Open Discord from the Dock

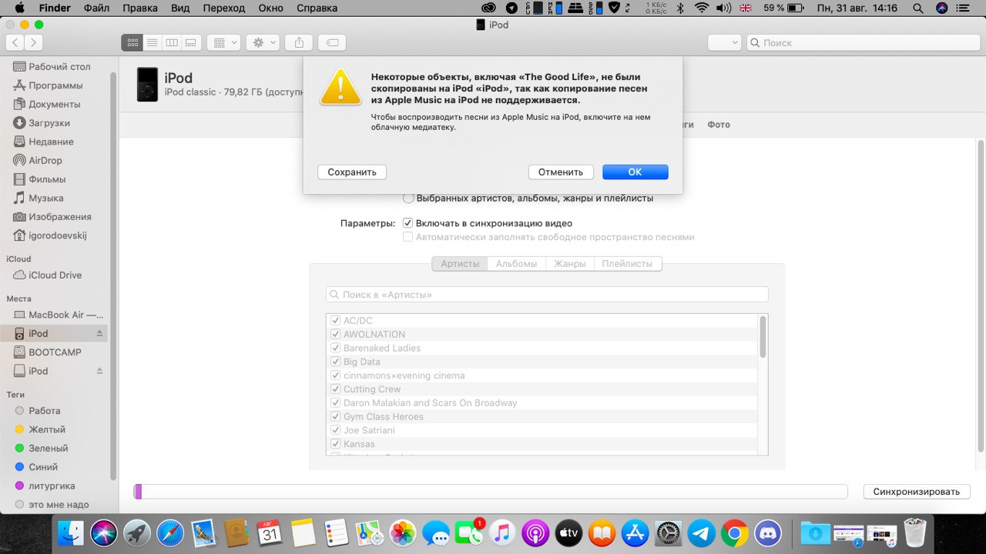(768, 532)
